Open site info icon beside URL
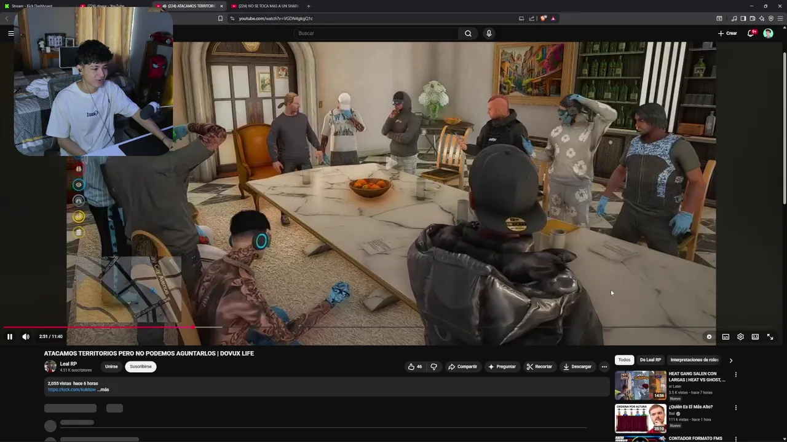 tap(232, 18)
